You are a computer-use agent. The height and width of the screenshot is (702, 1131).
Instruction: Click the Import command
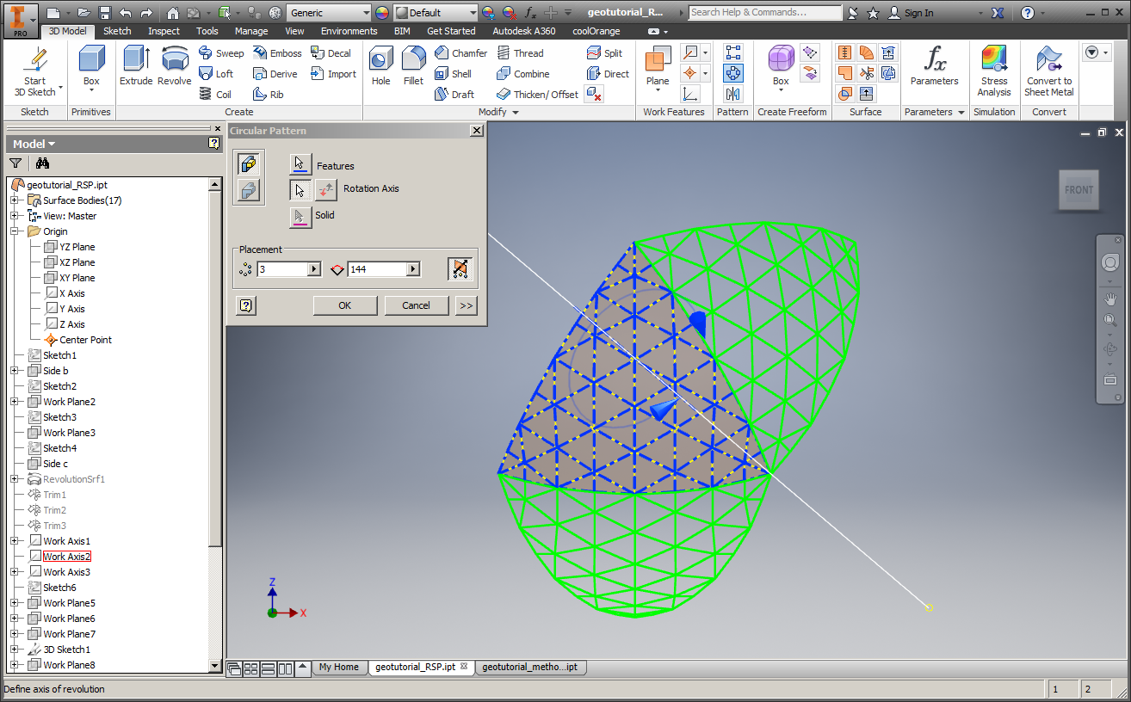tap(334, 74)
